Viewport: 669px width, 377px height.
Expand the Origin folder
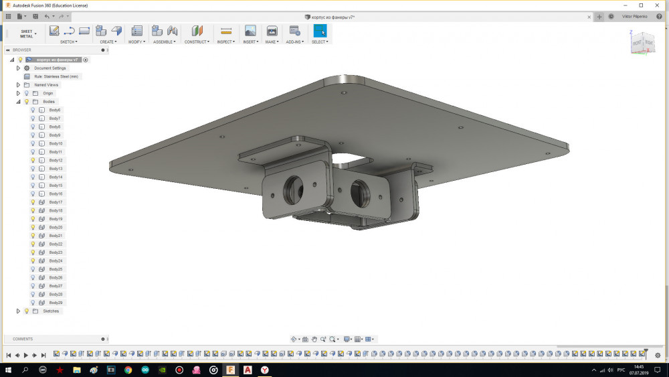tap(18, 93)
